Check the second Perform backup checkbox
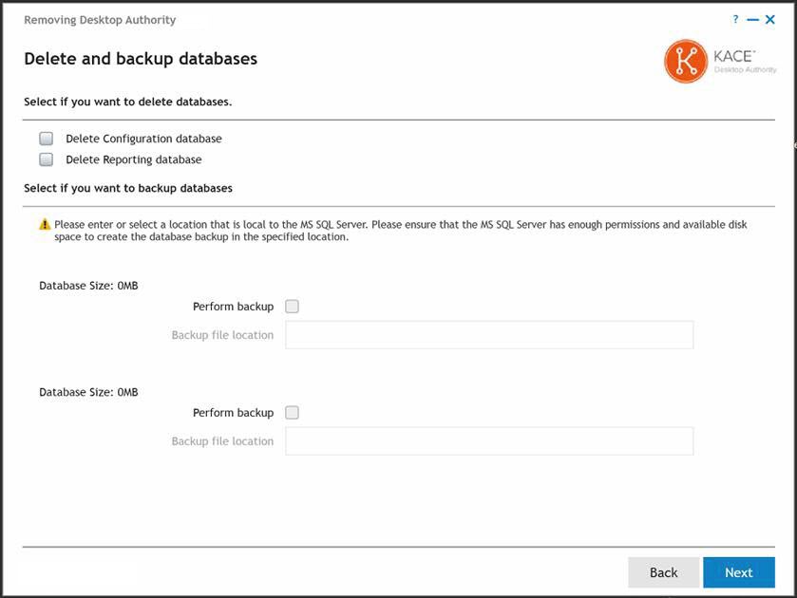Image resolution: width=797 pixels, height=598 pixels. pyautogui.click(x=293, y=413)
